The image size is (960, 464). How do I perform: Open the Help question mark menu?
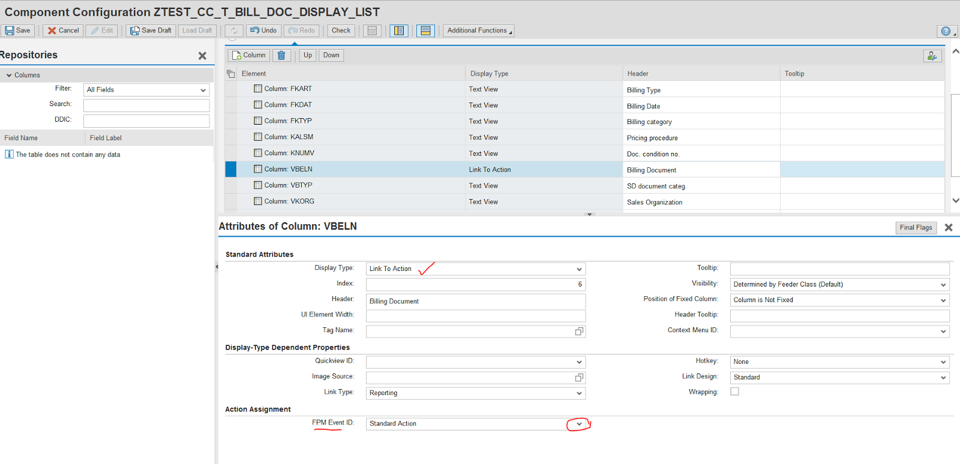pos(946,31)
